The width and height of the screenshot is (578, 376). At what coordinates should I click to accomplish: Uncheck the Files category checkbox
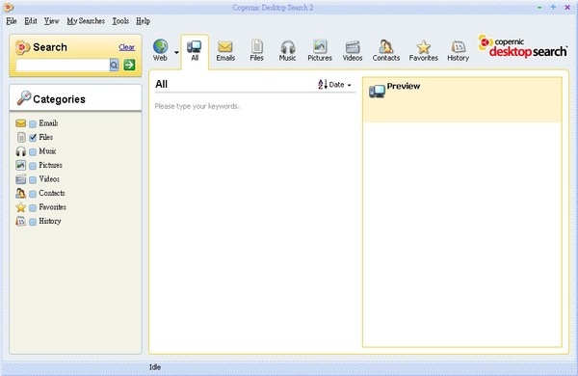click(33, 138)
